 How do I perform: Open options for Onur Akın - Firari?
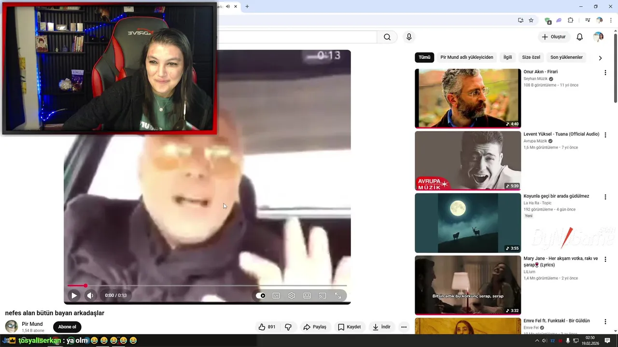605,73
